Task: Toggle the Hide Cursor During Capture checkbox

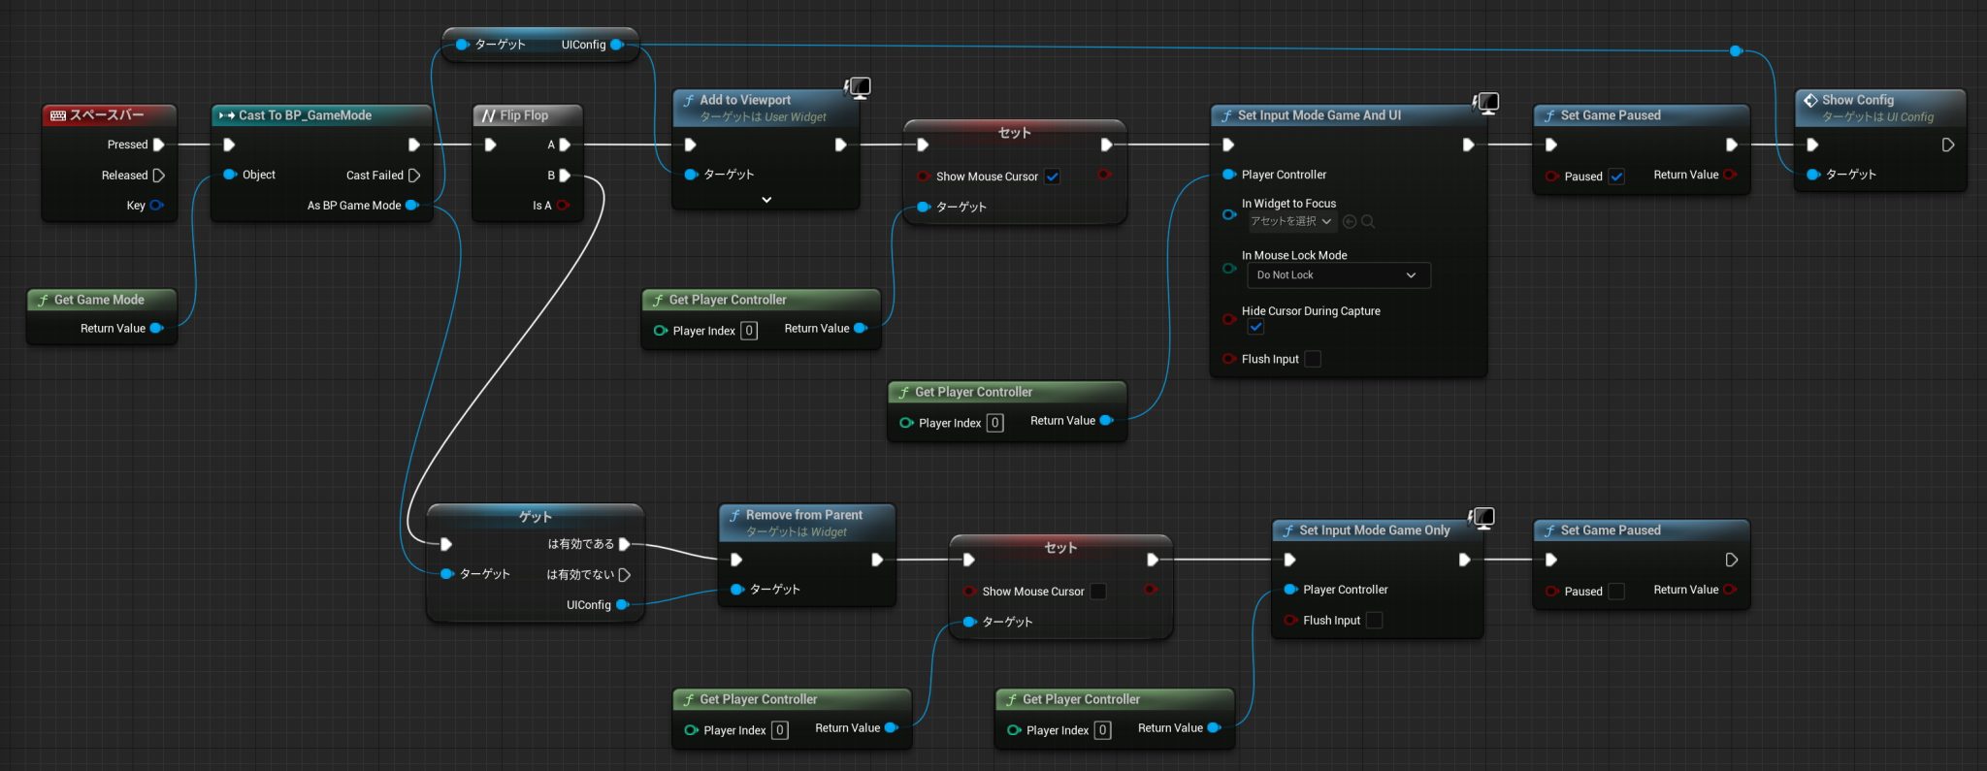Action: coord(1255,328)
